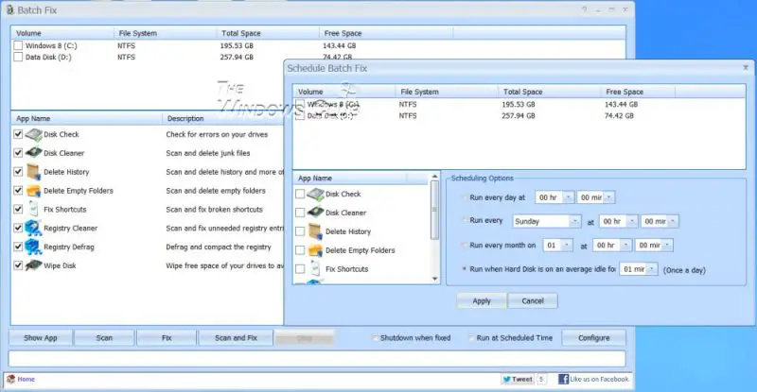Click the Fix button
This screenshot has width=757, height=392.
click(167, 338)
